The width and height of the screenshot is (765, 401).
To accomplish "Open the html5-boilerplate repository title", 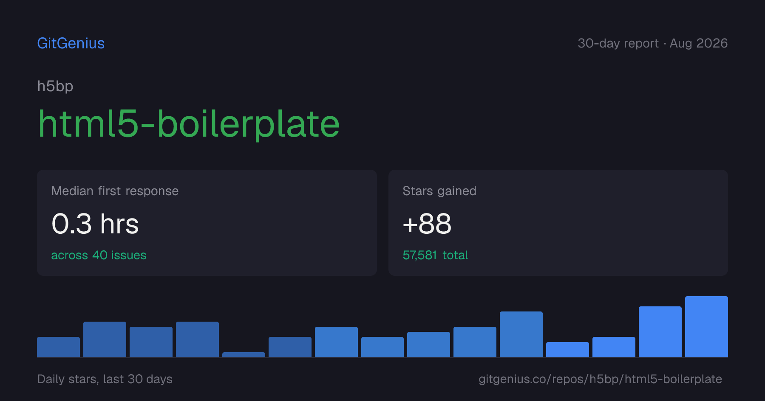I will [x=189, y=124].
